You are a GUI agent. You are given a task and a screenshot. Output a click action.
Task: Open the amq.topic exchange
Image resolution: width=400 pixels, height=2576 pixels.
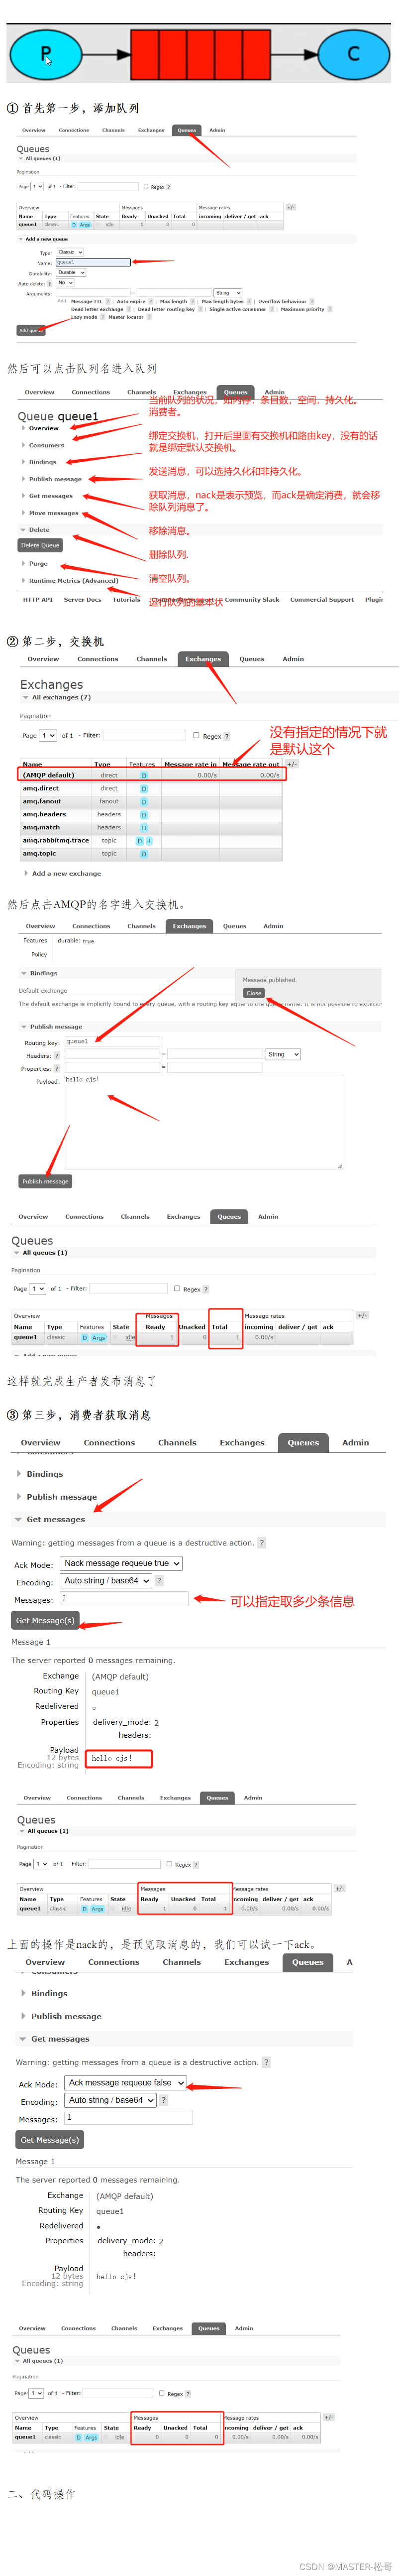tap(39, 853)
